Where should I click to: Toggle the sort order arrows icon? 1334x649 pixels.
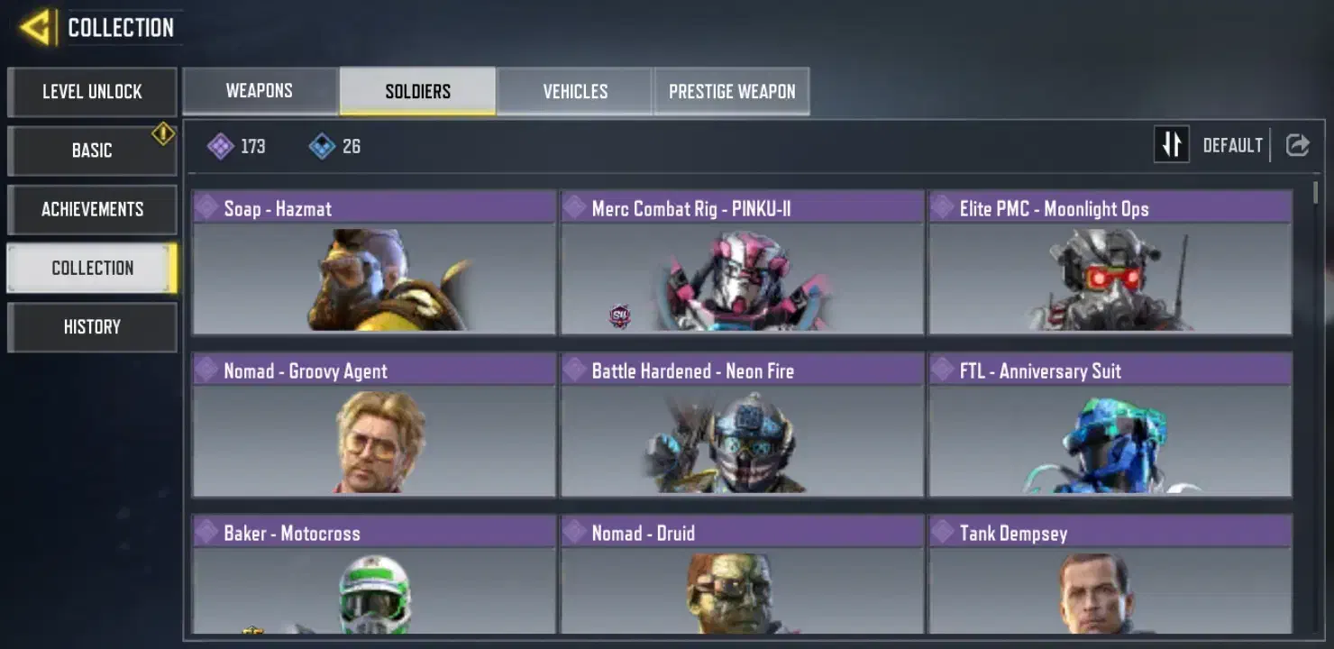(1172, 144)
